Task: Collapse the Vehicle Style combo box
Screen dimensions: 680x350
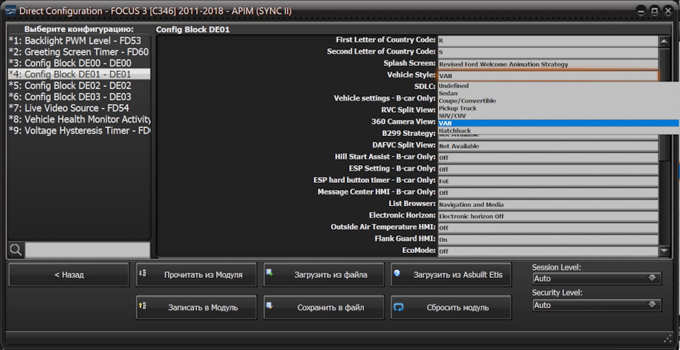Action: [x=548, y=76]
